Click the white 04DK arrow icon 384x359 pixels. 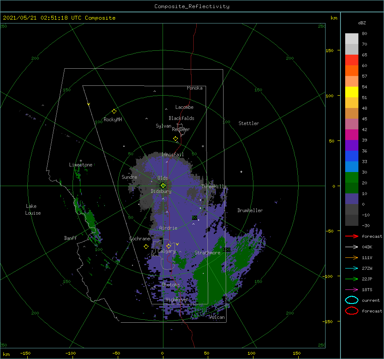352,247
